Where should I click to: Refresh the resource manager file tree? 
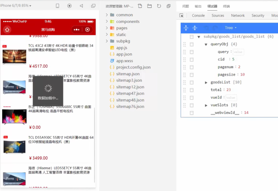[159, 6]
